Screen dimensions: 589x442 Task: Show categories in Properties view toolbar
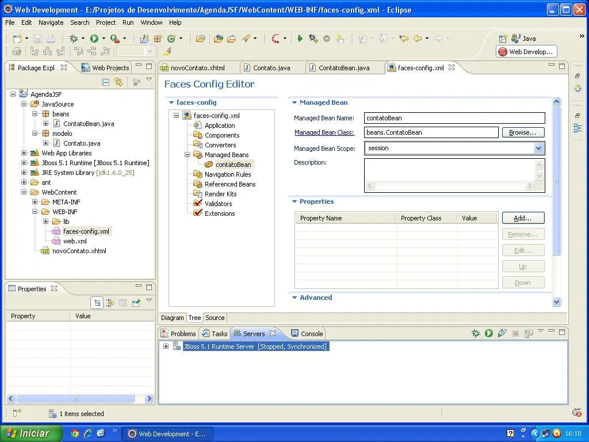pos(98,303)
